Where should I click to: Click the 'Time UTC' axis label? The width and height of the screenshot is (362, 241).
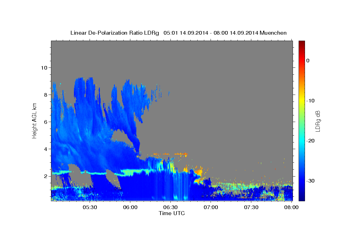[172, 213]
